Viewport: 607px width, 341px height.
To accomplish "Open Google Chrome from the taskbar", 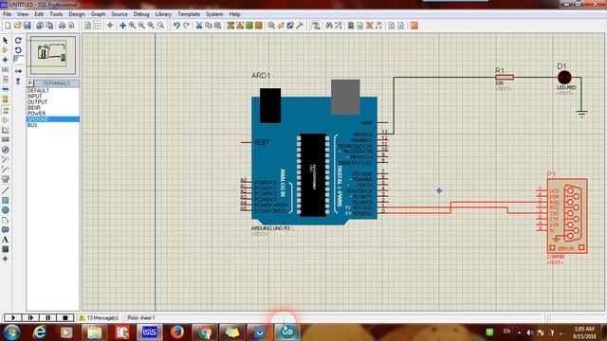I will click(x=205, y=332).
